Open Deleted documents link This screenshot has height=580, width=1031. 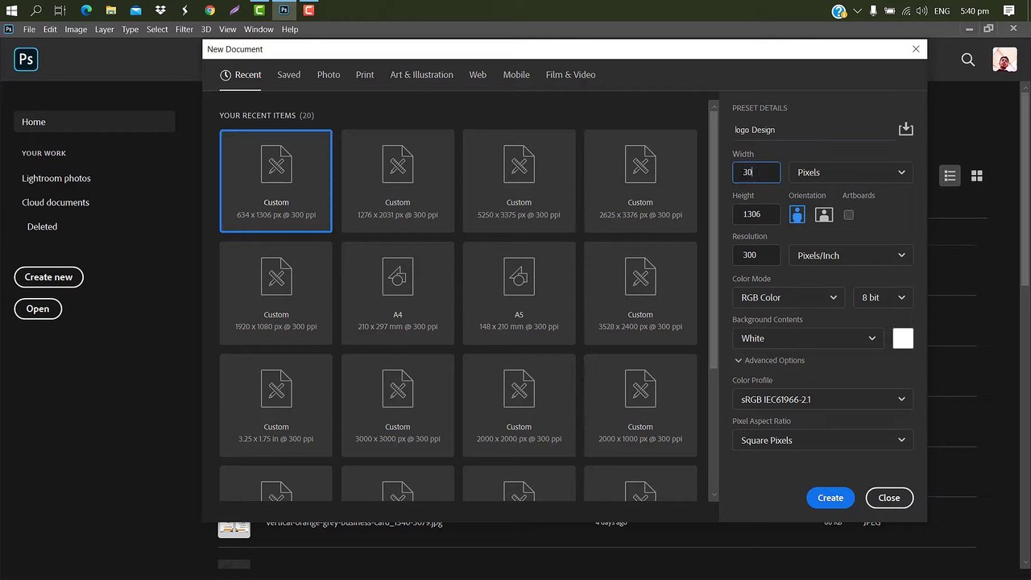click(42, 226)
